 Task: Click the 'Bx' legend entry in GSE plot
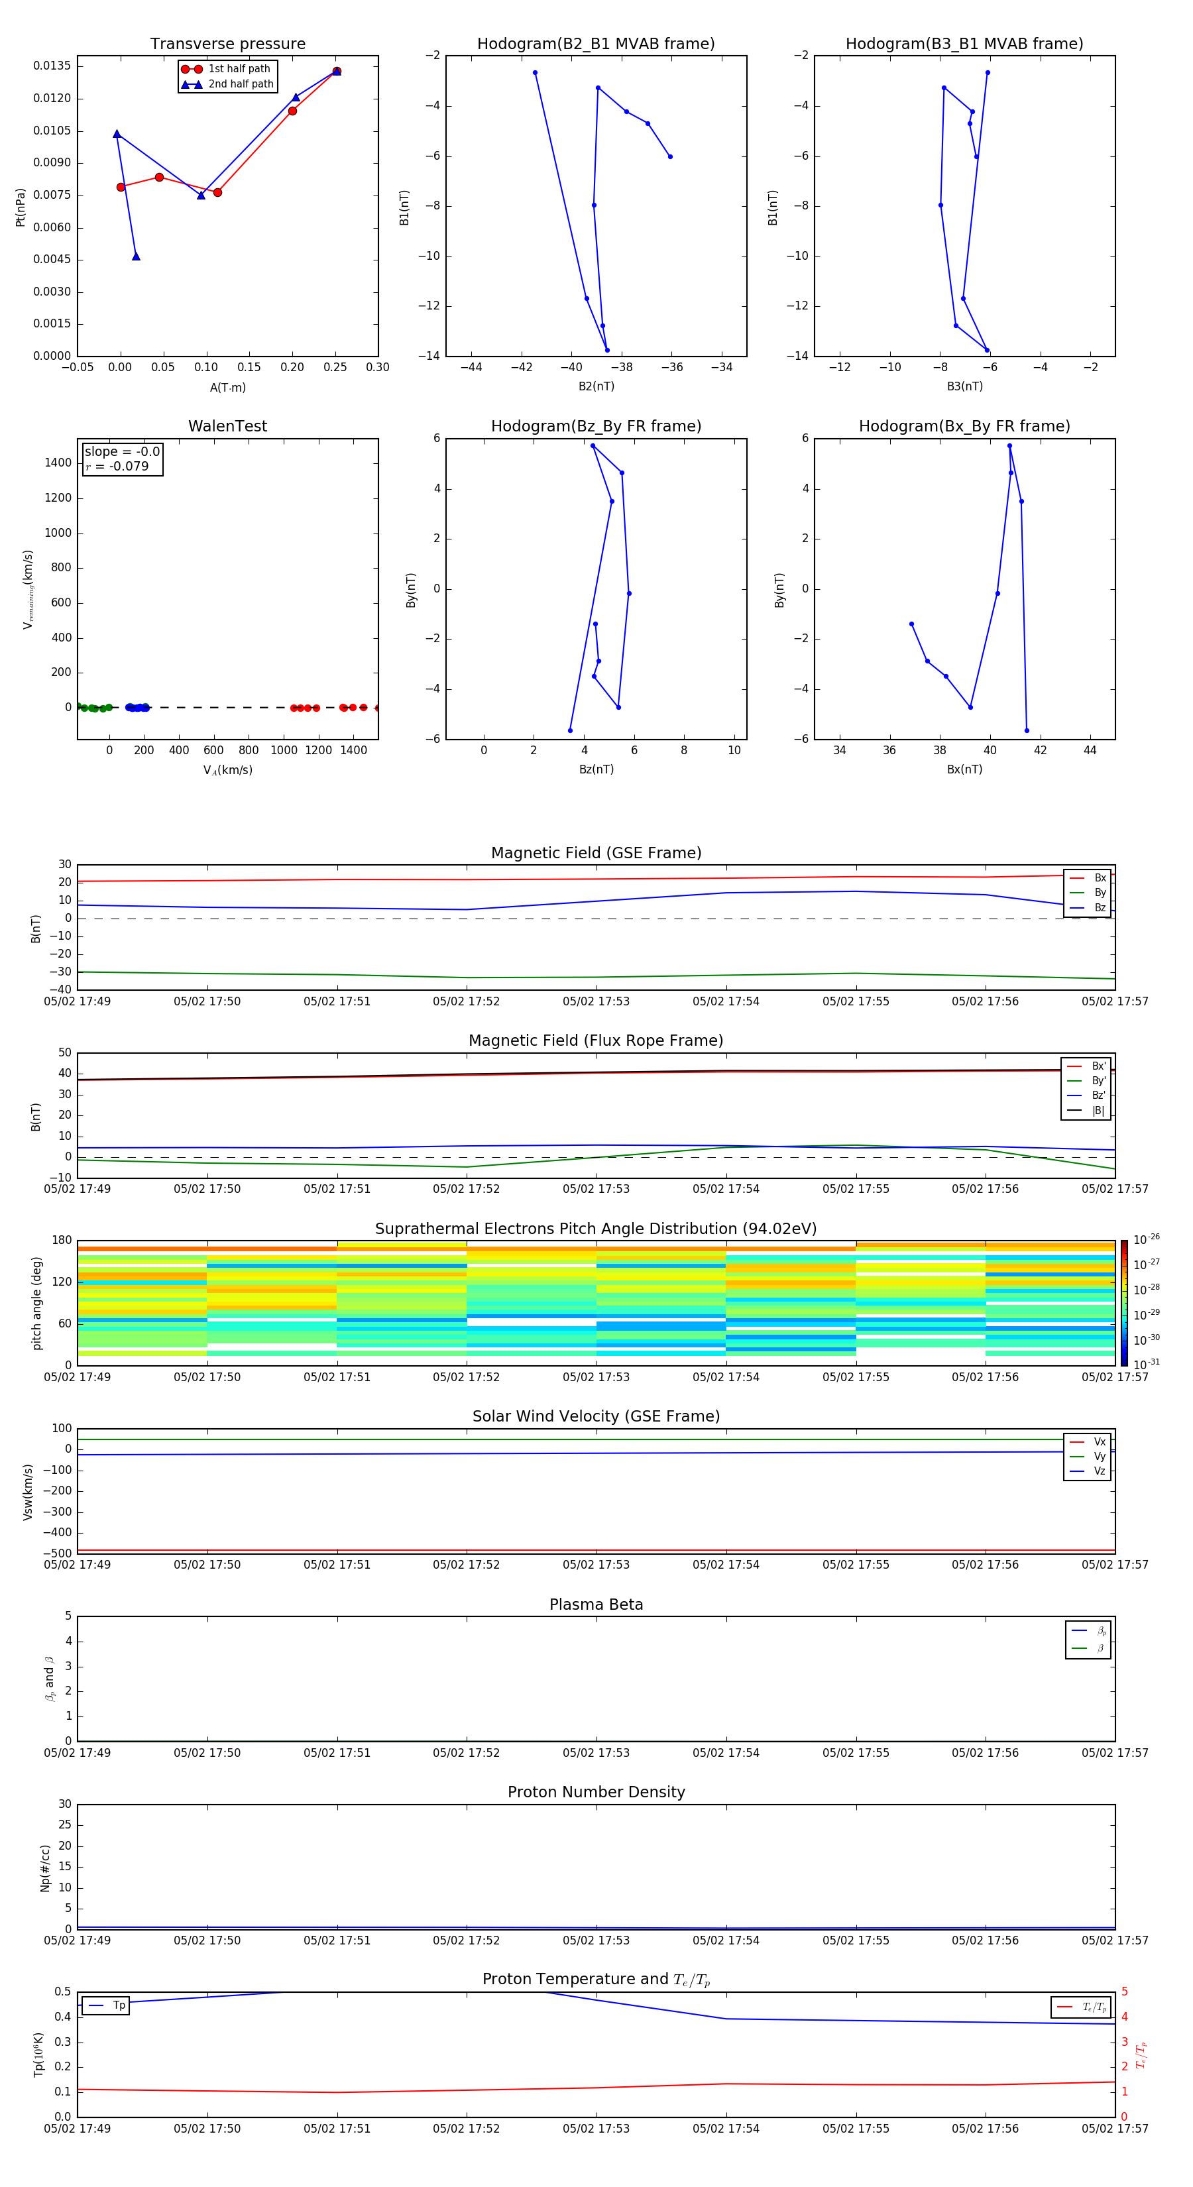[x=1088, y=878]
